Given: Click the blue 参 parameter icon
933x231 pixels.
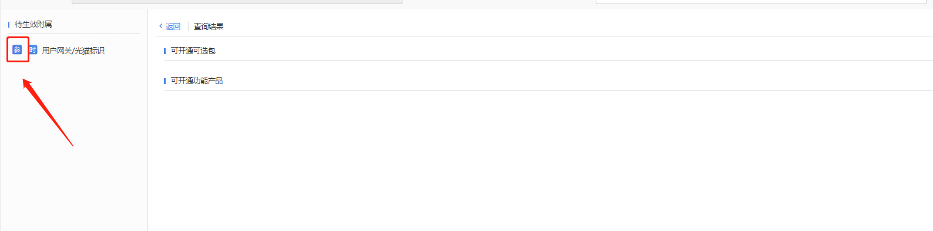Looking at the screenshot, I should tap(17, 50).
